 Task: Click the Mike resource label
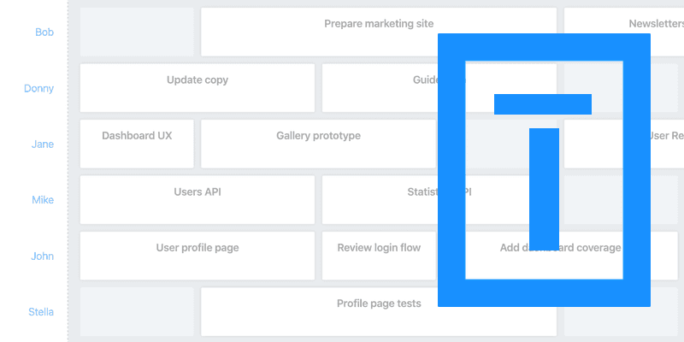[43, 200]
